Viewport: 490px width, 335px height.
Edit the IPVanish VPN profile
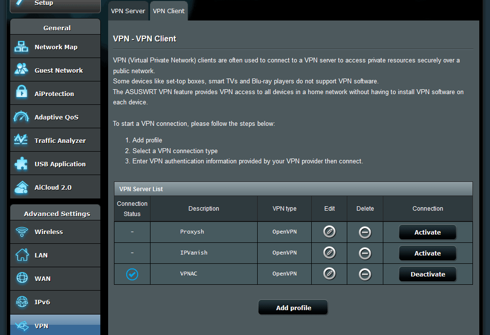pos(329,253)
